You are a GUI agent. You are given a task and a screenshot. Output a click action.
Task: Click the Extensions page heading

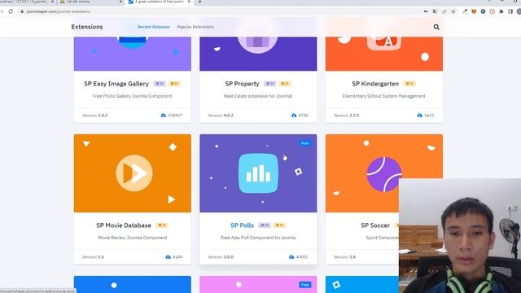coord(87,27)
